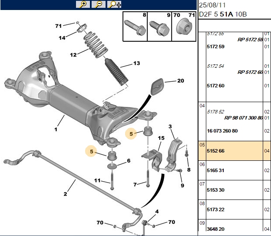Select diagram label 9 below bracket bolt

point(182,185)
